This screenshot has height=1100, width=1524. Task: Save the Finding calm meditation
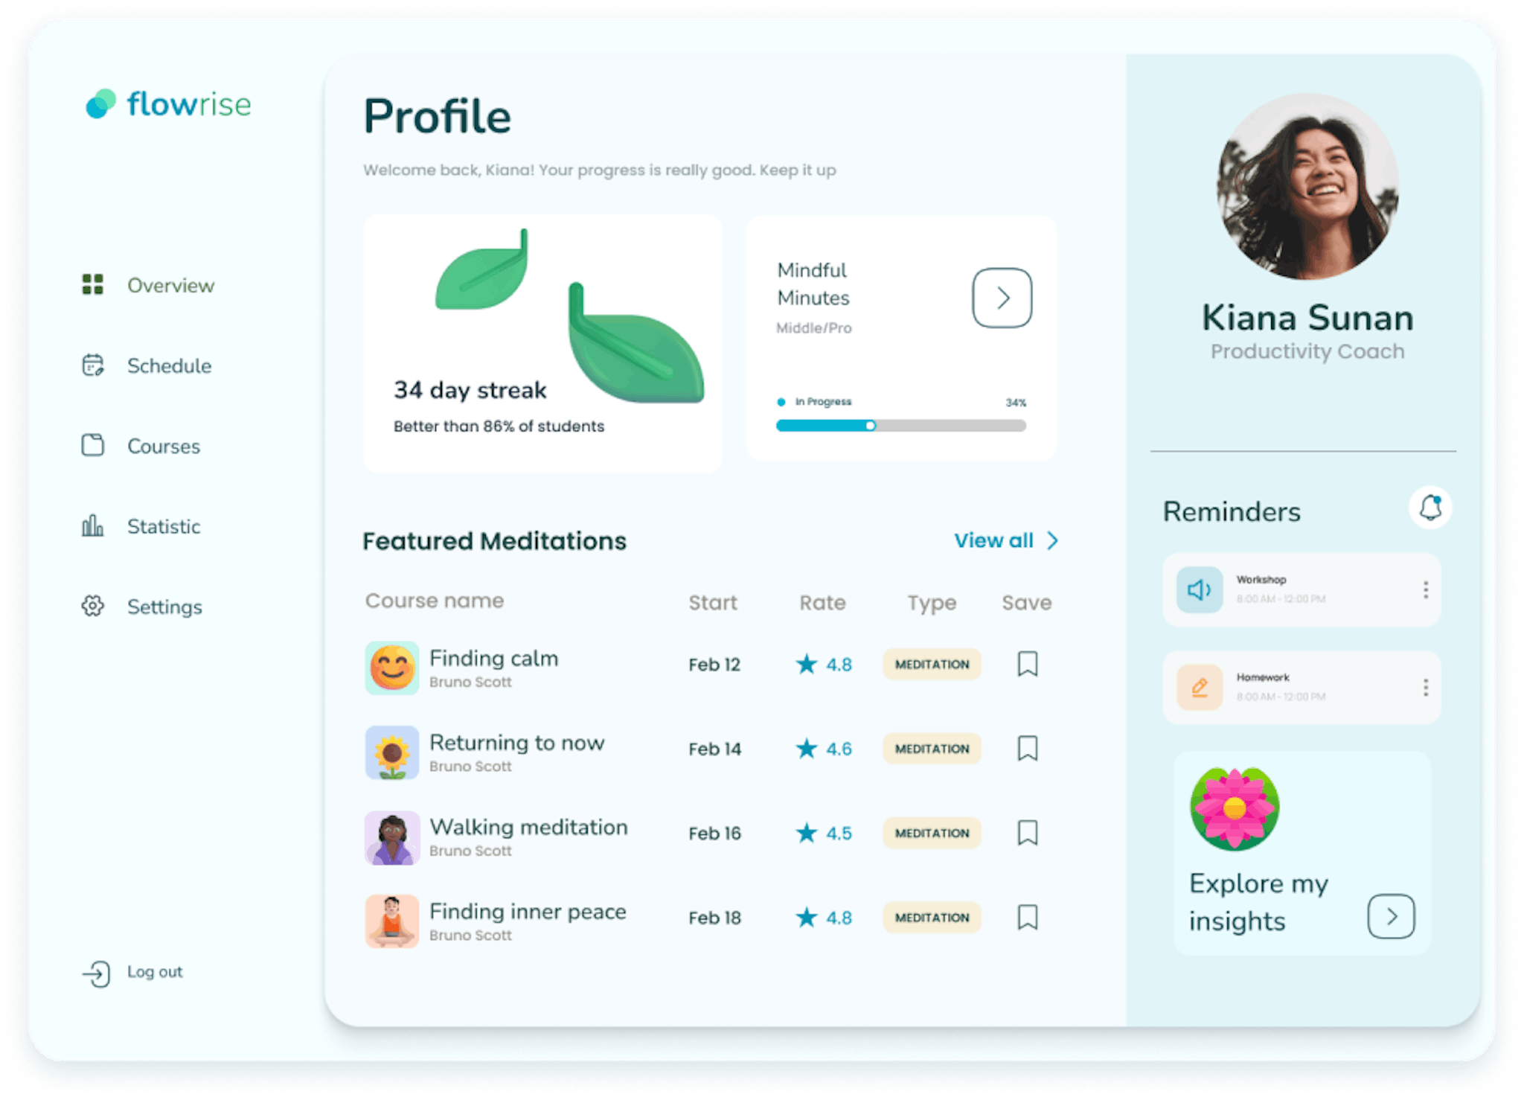point(1027,661)
